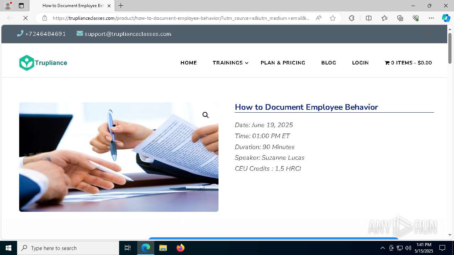
Task: Open the Favorites list
Action: click(x=384, y=18)
